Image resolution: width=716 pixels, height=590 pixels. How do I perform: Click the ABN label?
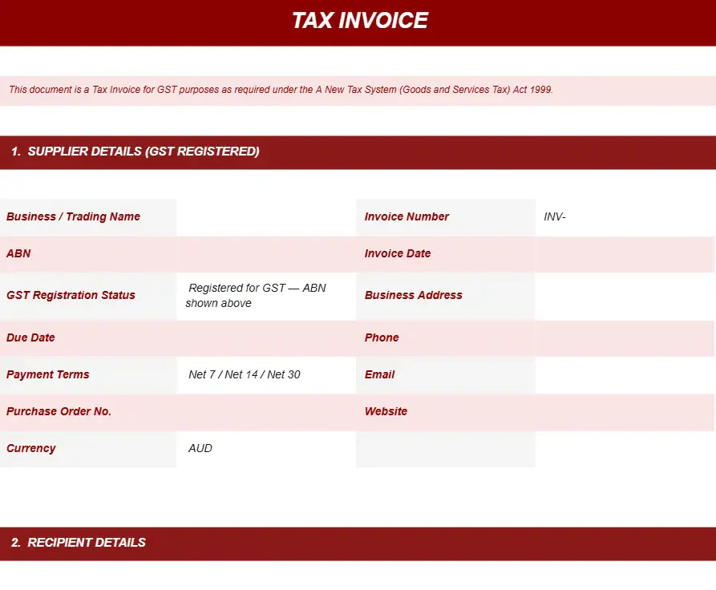[x=18, y=253]
